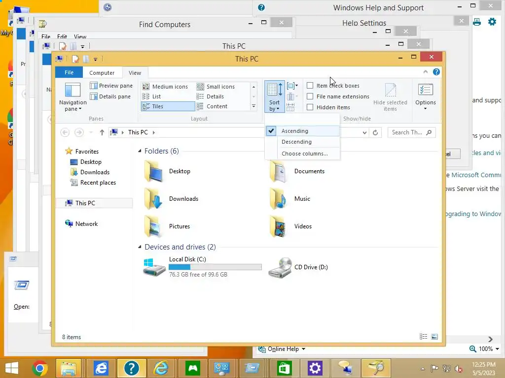Choose Ascending sort order
505x378 pixels.
click(302, 131)
